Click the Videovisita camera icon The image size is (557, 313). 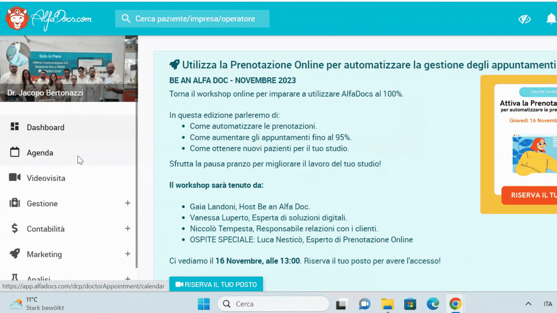[15, 177]
